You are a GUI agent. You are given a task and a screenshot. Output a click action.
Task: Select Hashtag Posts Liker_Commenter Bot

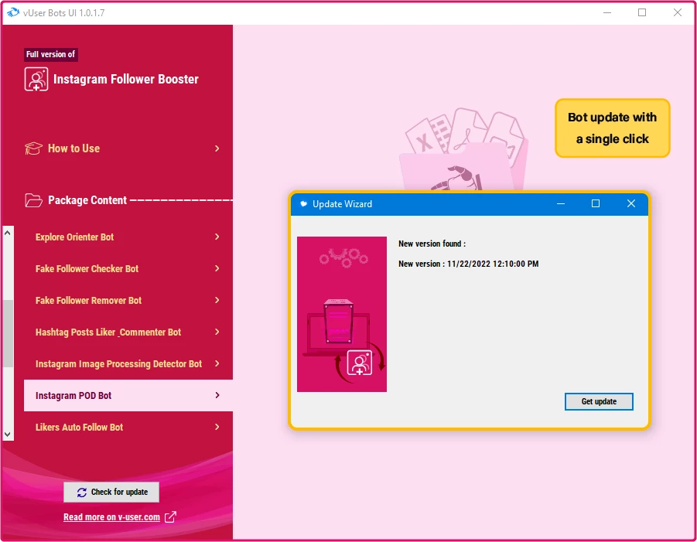pos(128,332)
